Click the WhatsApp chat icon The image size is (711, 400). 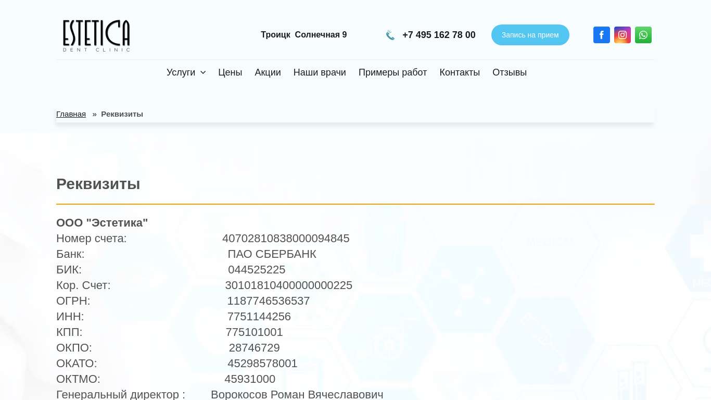tap(643, 35)
